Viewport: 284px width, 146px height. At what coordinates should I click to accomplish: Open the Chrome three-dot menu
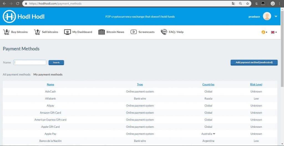(280, 3)
